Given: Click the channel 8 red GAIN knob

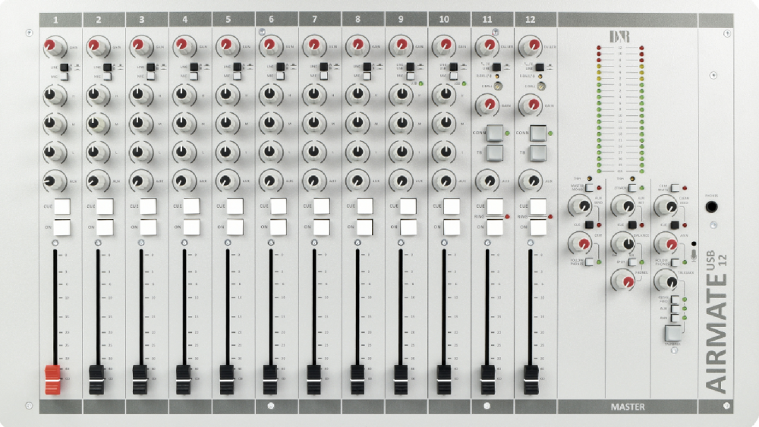Looking at the screenshot, I should 357,46.
